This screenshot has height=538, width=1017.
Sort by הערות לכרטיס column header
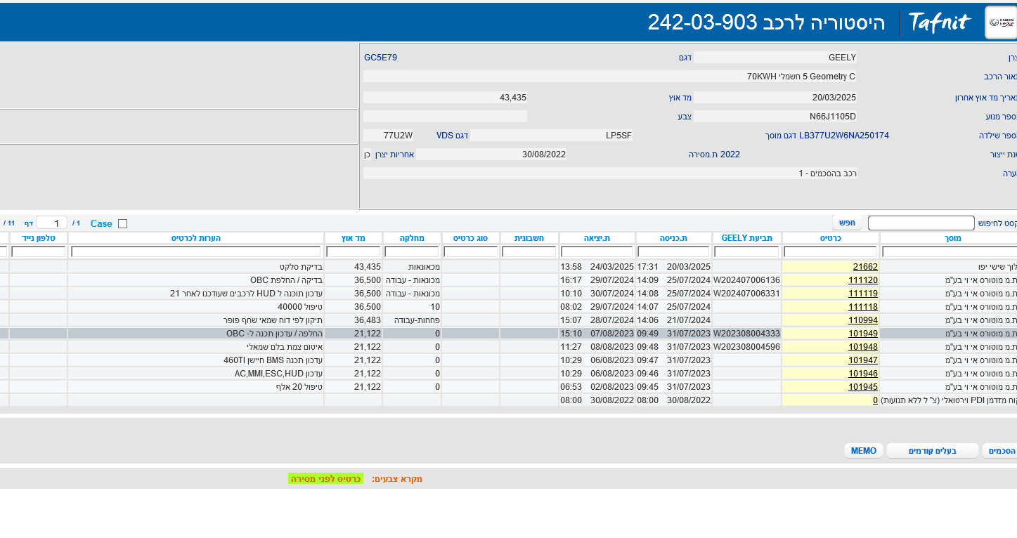point(196,238)
